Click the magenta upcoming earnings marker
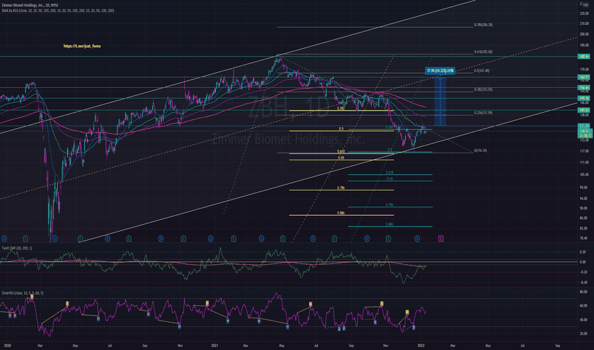The width and height of the screenshot is (594, 350). tap(441, 239)
